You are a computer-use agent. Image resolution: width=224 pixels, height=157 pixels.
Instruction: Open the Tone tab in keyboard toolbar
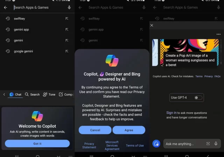(x=49, y=95)
